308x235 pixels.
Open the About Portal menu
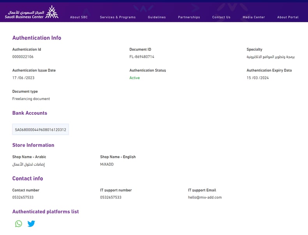click(x=288, y=17)
